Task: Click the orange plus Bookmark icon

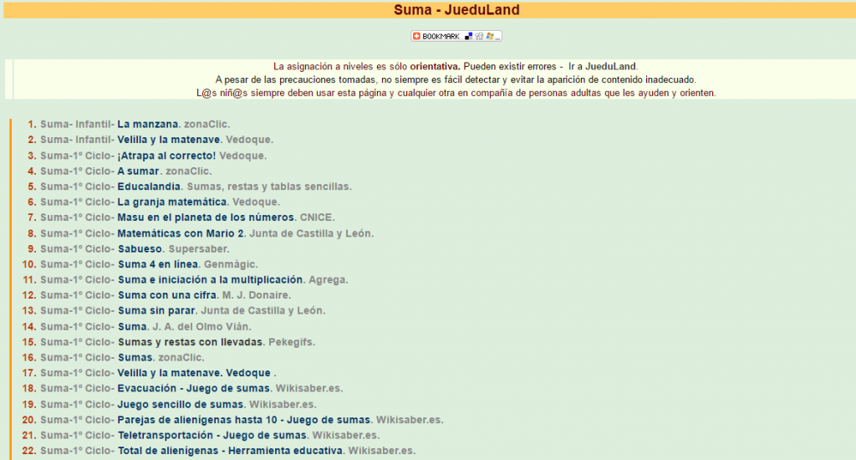Action: click(417, 36)
